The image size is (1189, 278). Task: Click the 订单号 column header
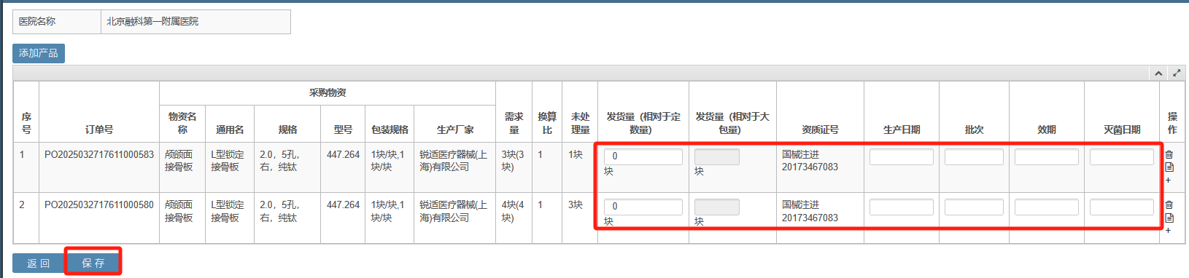[x=99, y=130]
